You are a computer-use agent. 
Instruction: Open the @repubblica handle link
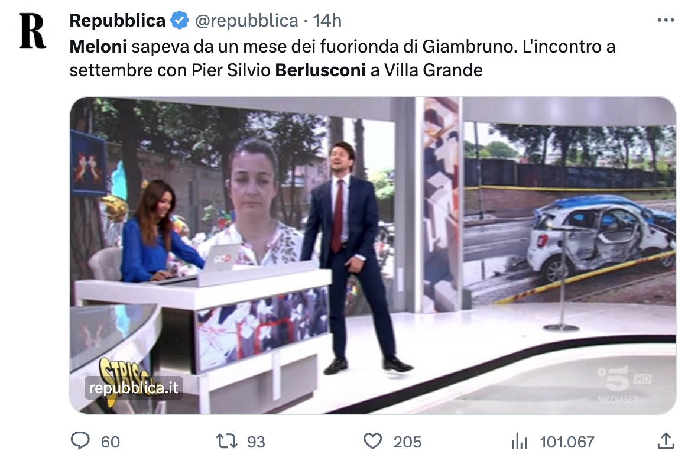tap(246, 21)
